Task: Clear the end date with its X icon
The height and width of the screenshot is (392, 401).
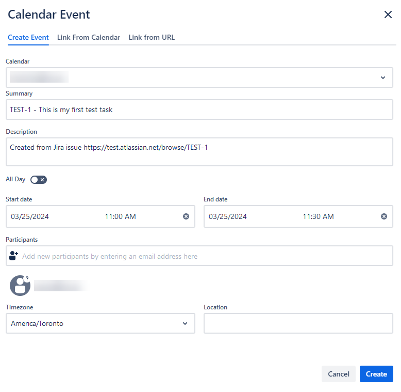Action: tap(384, 216)
